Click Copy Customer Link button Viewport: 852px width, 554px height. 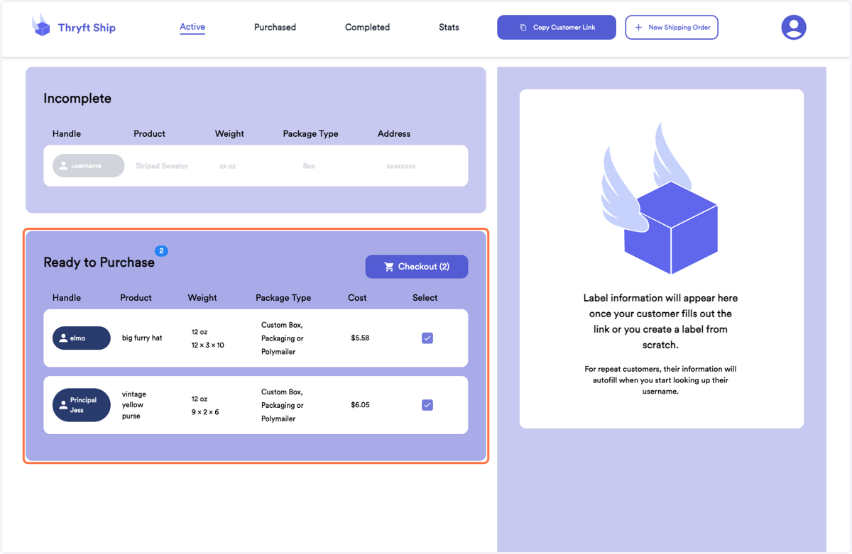557,28
